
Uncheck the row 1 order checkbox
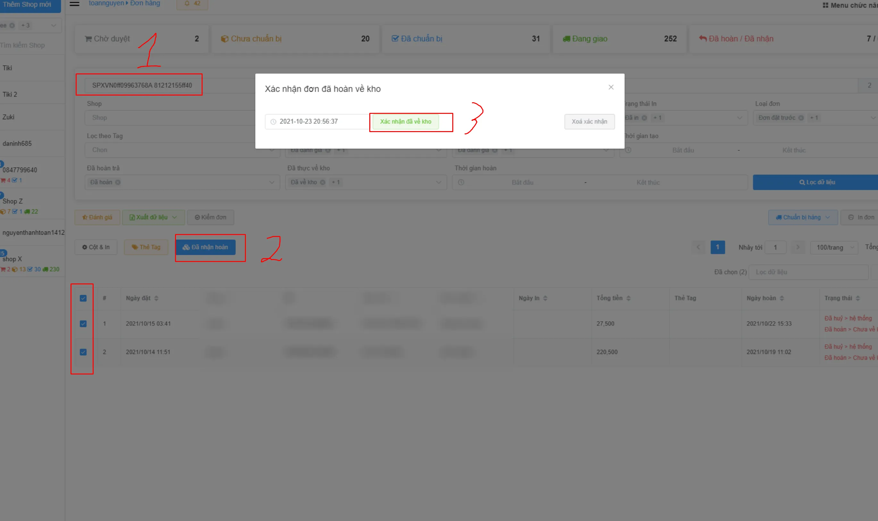point(83,324)
